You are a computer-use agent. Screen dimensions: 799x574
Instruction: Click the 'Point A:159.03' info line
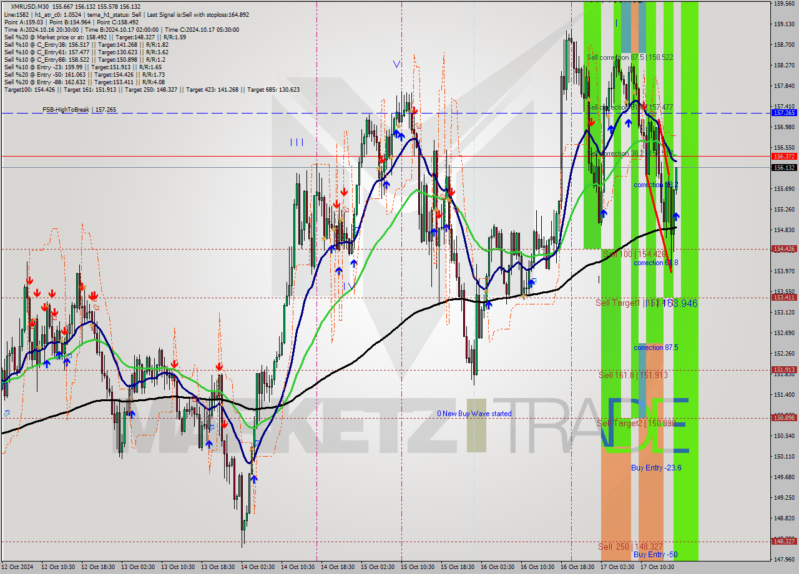click(x=71, y=22)
